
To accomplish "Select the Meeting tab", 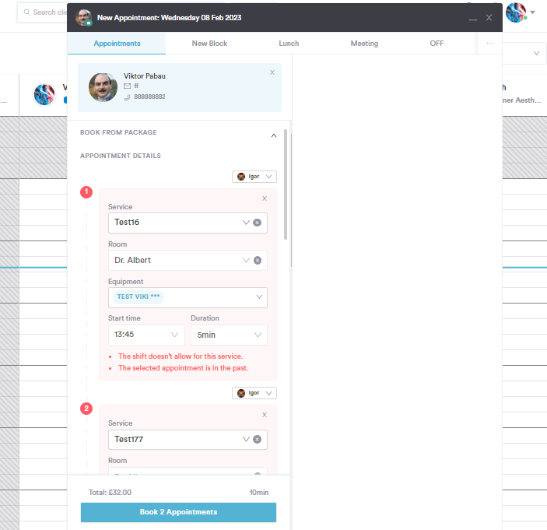I will pos(364,44).
